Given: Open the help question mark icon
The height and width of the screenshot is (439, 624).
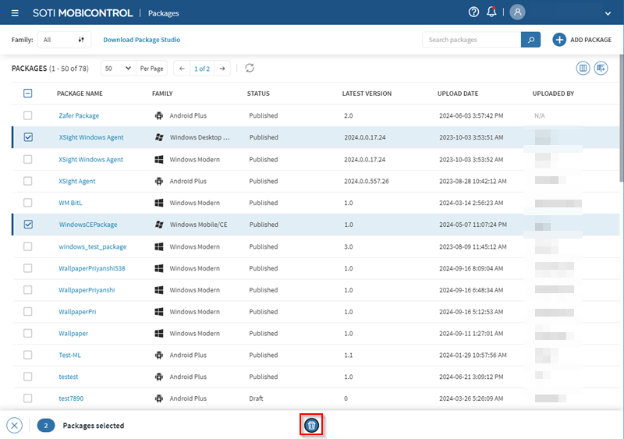Looking at the screenshot, I should (473, 12).
